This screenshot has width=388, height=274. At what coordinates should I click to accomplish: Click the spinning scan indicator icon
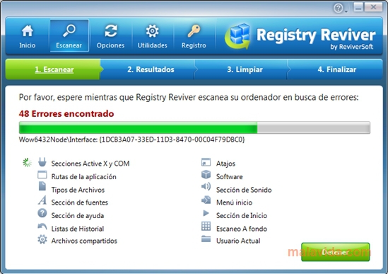point(27,163)
